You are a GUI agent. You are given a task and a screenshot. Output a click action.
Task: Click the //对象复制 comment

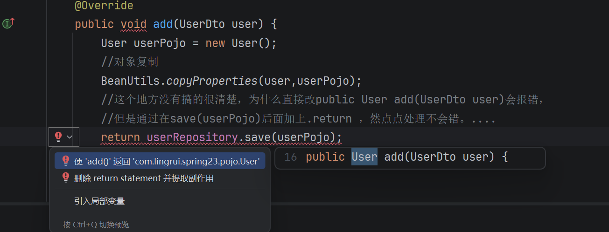[130, 62]
